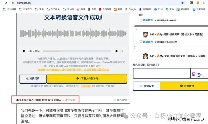Open SEO相关 bookmark folder
Screen dimensions: 208x124
[53, 9]
